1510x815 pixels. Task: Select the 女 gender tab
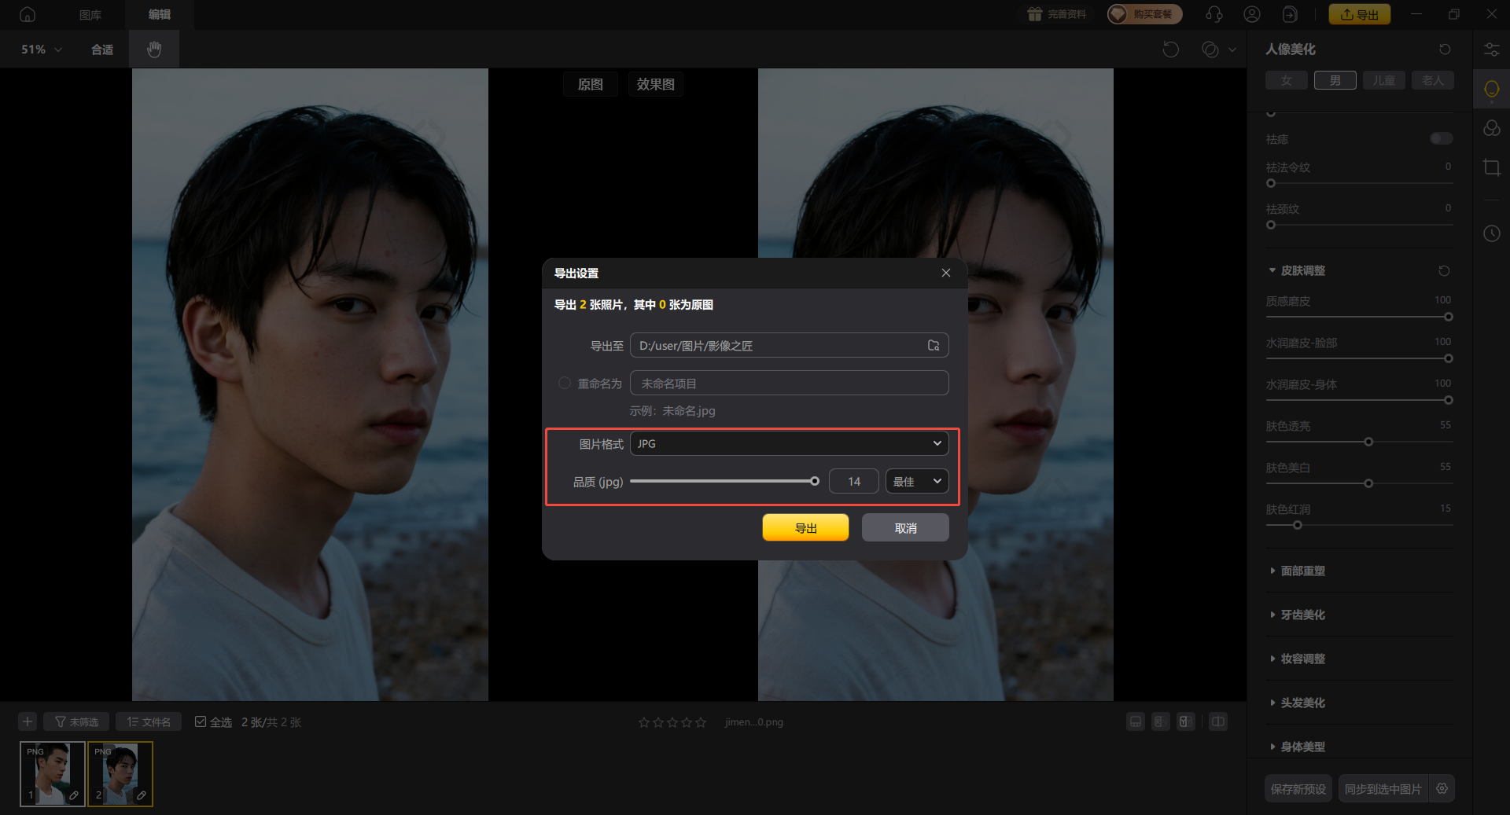tap(1286, 80)
